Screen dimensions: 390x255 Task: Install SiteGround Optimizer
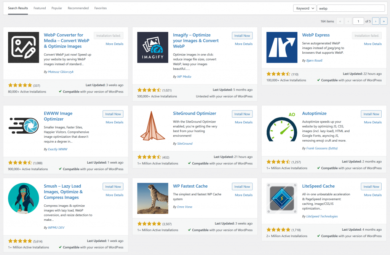point(242,114)
